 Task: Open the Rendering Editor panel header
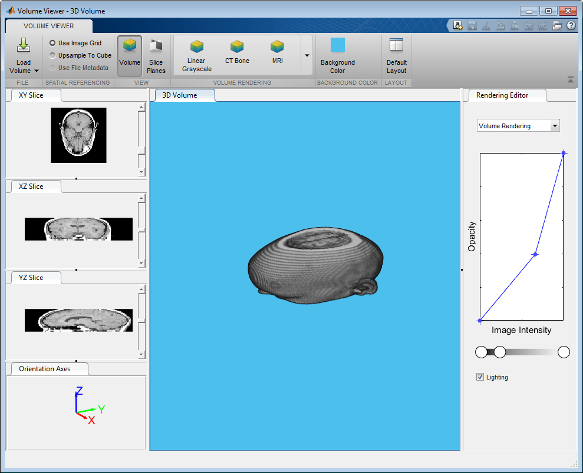click(x=502, y=95)
